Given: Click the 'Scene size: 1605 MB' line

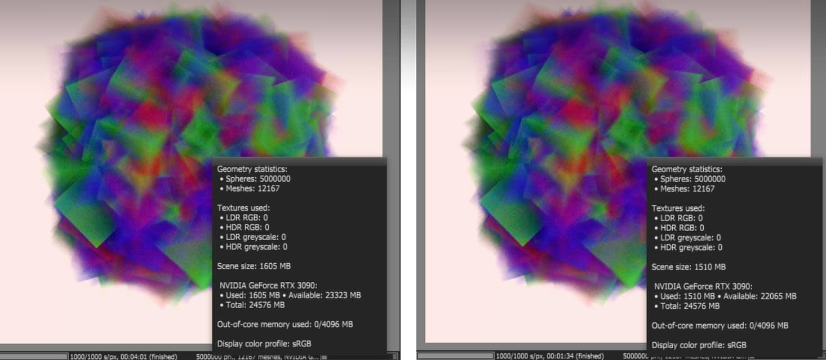Looking at the screenshot, I should (254, 265).
